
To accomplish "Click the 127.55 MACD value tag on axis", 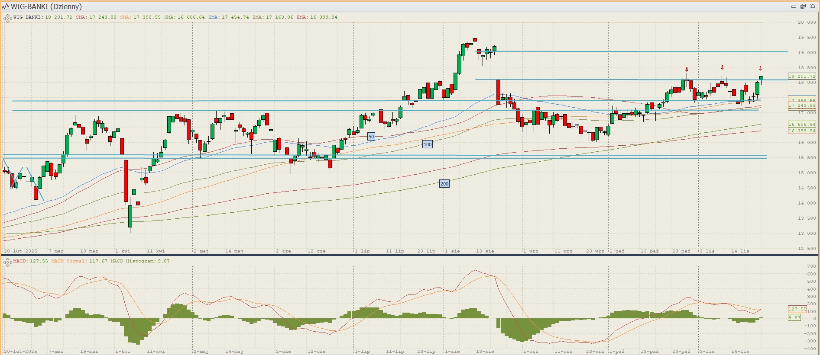I will [x=797, y=309].
